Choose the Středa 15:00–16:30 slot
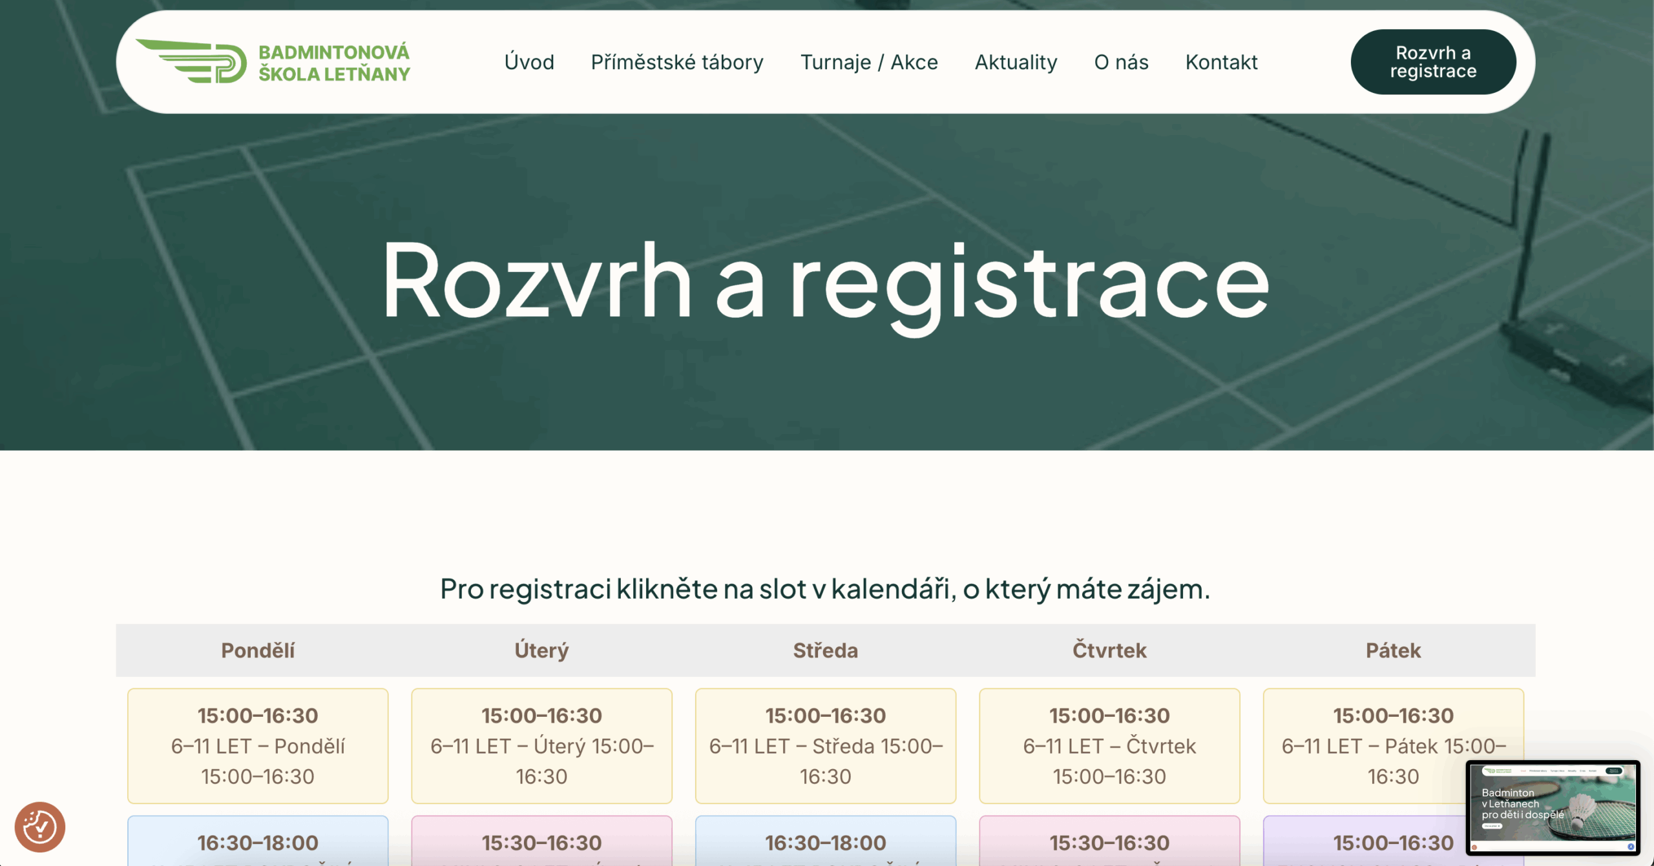The height and width of the screenshot is (866, 1654). pos(825,745)
